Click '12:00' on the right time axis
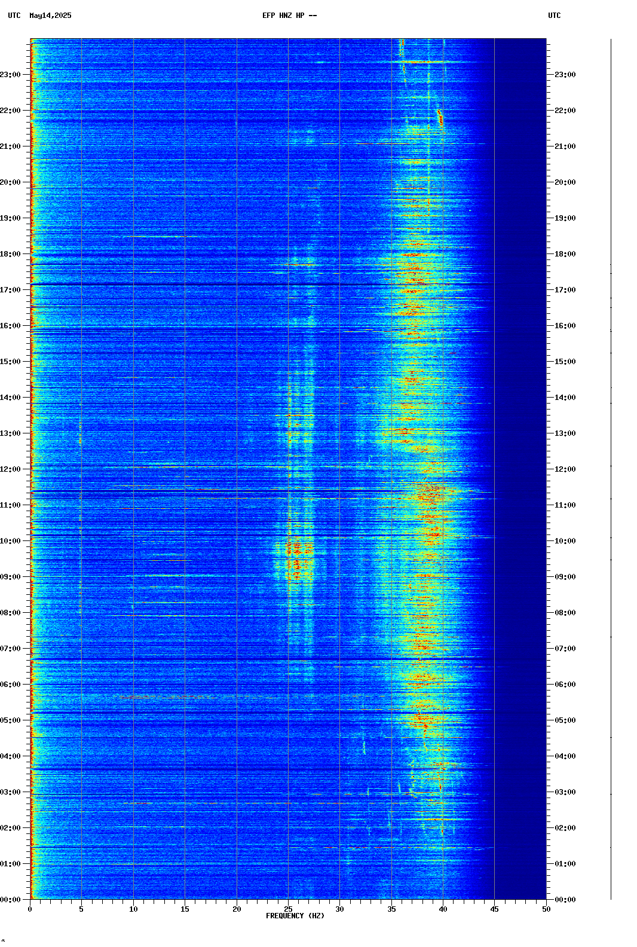Screen dimensions: 637x947 (x=565, y=469)
